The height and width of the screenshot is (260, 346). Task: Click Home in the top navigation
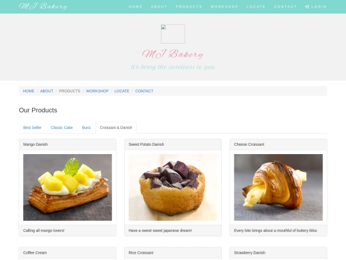pyautogui.click(x=135, y=6)
